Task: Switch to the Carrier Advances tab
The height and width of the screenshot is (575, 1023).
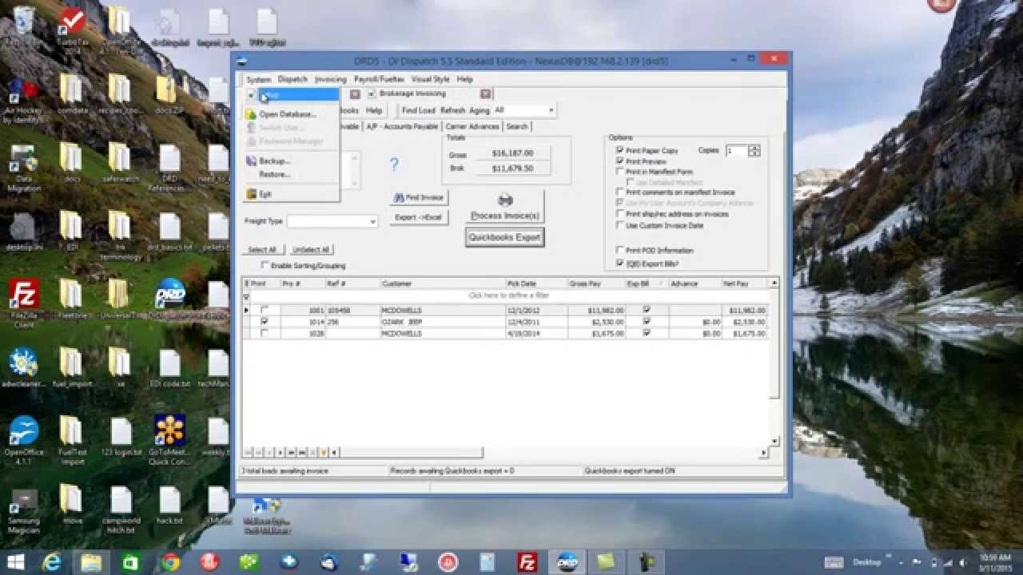Action: coord(472,126)
